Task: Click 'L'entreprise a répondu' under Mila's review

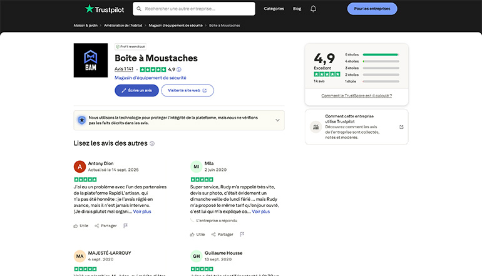Action: pos(217,221)
